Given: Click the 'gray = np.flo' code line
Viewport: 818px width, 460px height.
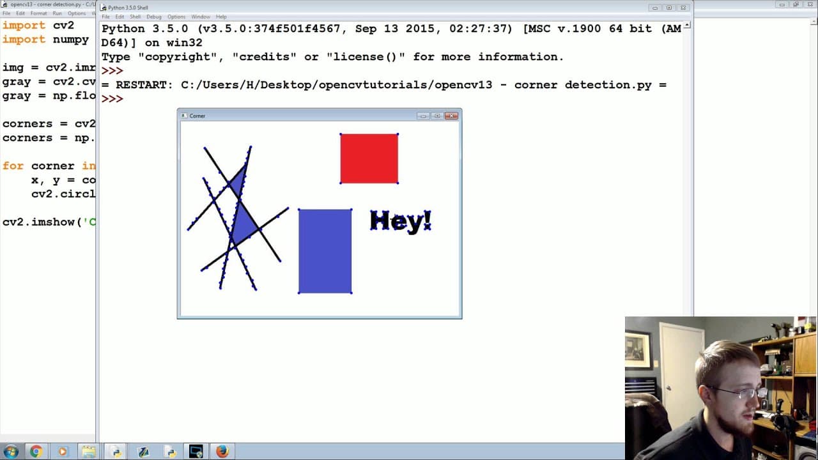Looking at the screenshot, I should click(49, 96).
